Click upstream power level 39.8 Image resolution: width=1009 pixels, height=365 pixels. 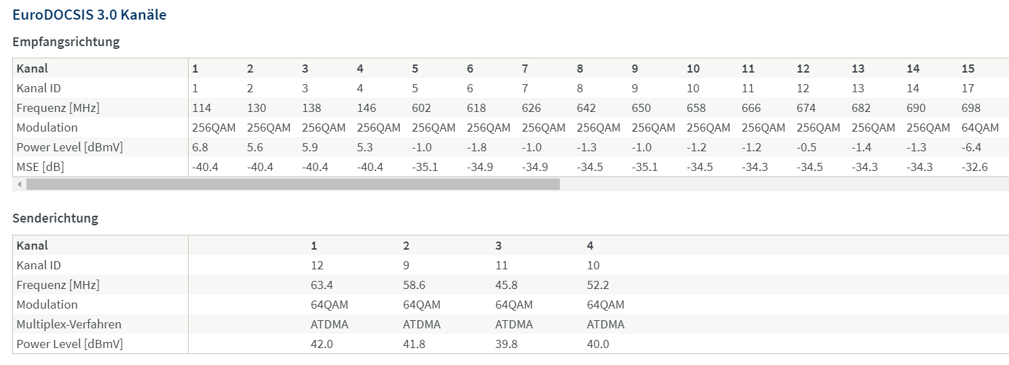click(x=506, y=344)
